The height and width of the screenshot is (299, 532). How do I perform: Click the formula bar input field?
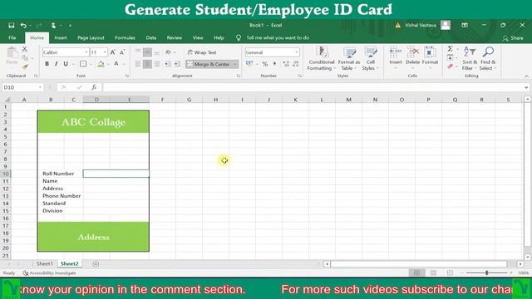click(313, 87)
